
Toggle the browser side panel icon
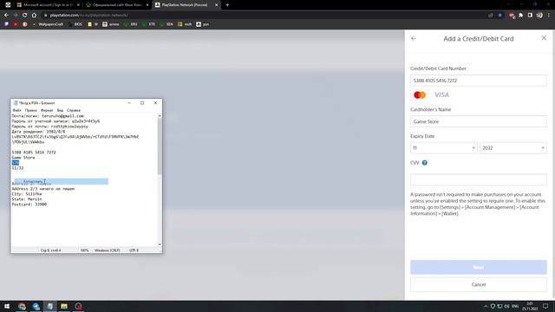[x=530, y=16]
